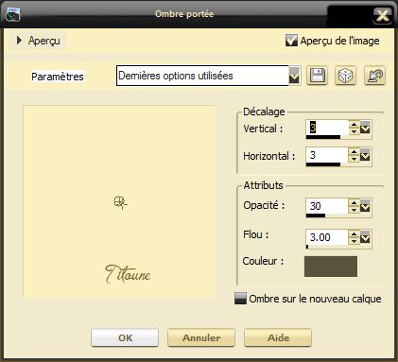Open the Opacité slider dropdown
This screenshot has height=362, width=398.
click(x=365, y=206)
